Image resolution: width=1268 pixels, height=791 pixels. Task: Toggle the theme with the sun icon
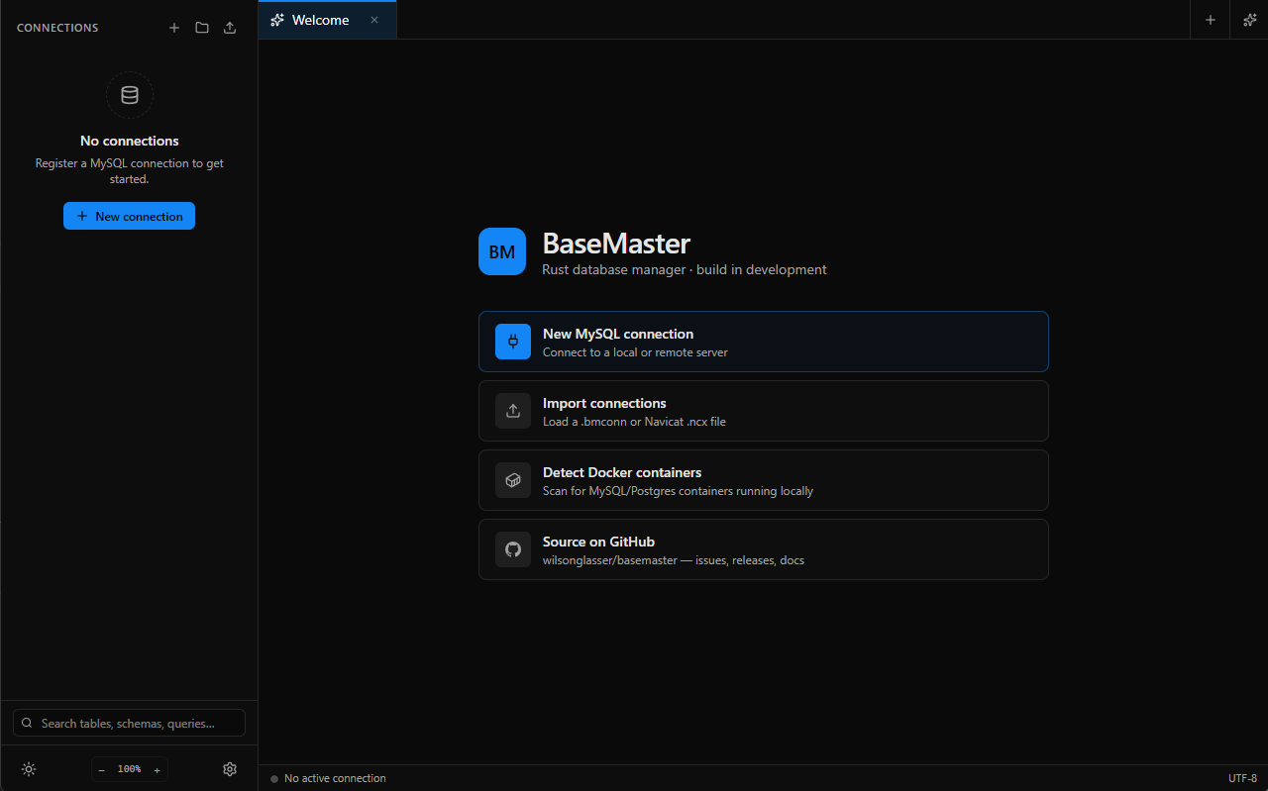pos(28,769)
